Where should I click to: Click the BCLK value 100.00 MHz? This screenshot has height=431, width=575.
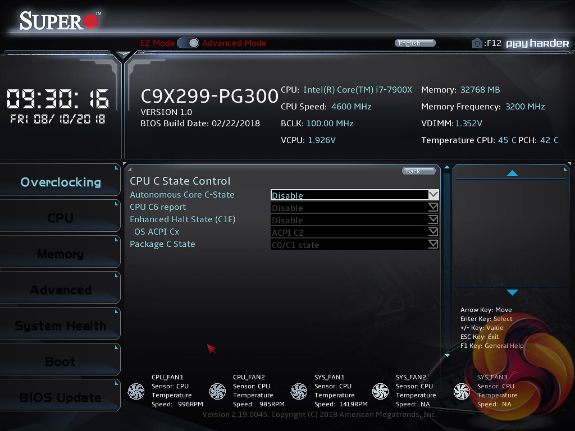pyautogui.click(x=330, y=123)
